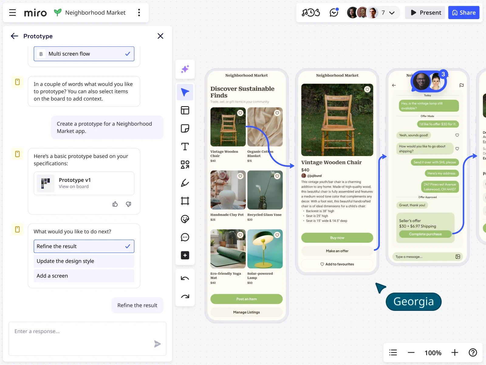Click the undo arrow

point(185,278)
